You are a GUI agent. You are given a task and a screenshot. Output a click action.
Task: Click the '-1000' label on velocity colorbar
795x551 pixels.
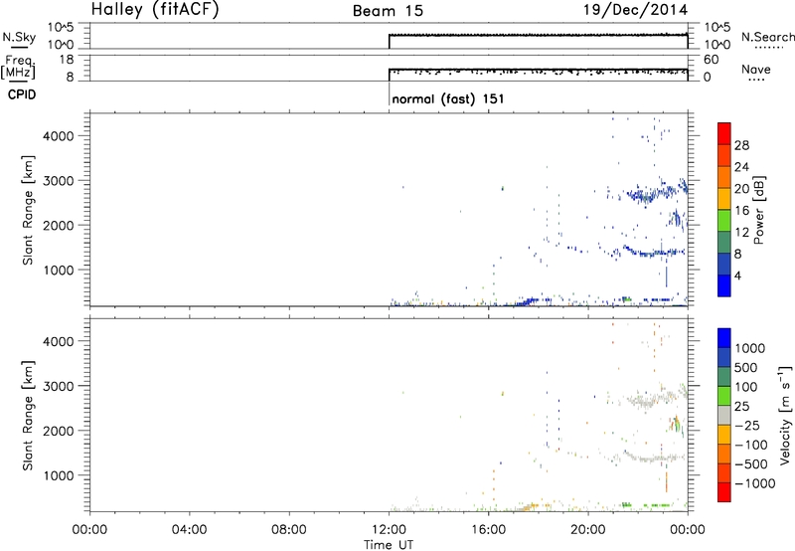755,483
